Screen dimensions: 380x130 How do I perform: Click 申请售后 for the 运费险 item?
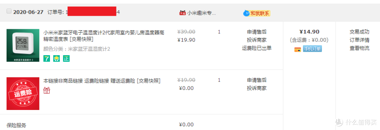[x=256, y=80]
